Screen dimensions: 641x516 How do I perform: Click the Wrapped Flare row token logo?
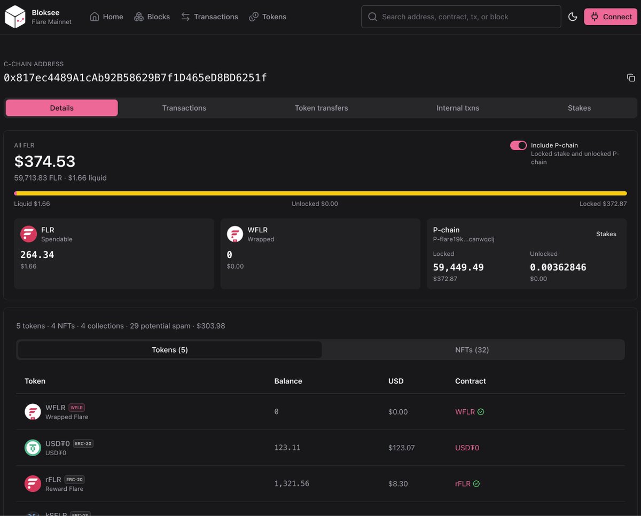(x=33, y=412)
